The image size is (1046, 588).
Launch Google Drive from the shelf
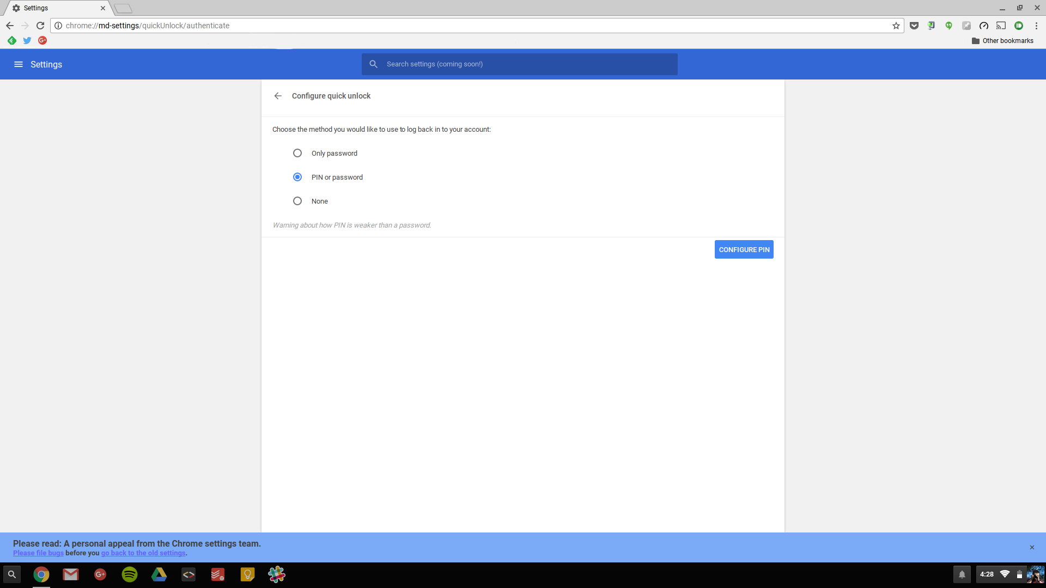159,574
